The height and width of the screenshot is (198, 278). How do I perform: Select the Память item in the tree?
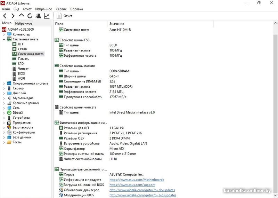[23, 59]
